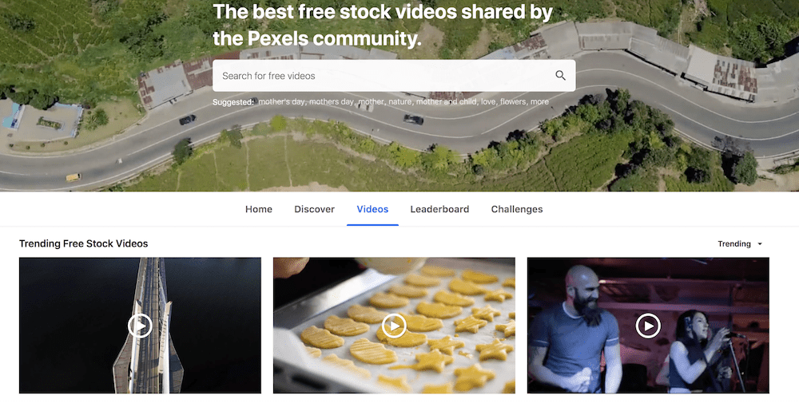Open the cookie tray video thumbnail

394,325
